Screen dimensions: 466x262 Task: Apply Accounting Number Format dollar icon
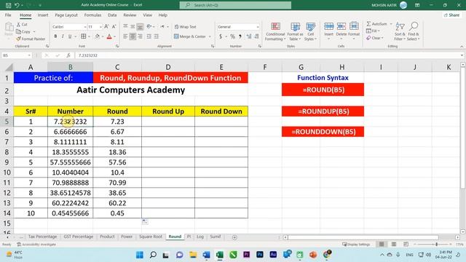point(221,36)
